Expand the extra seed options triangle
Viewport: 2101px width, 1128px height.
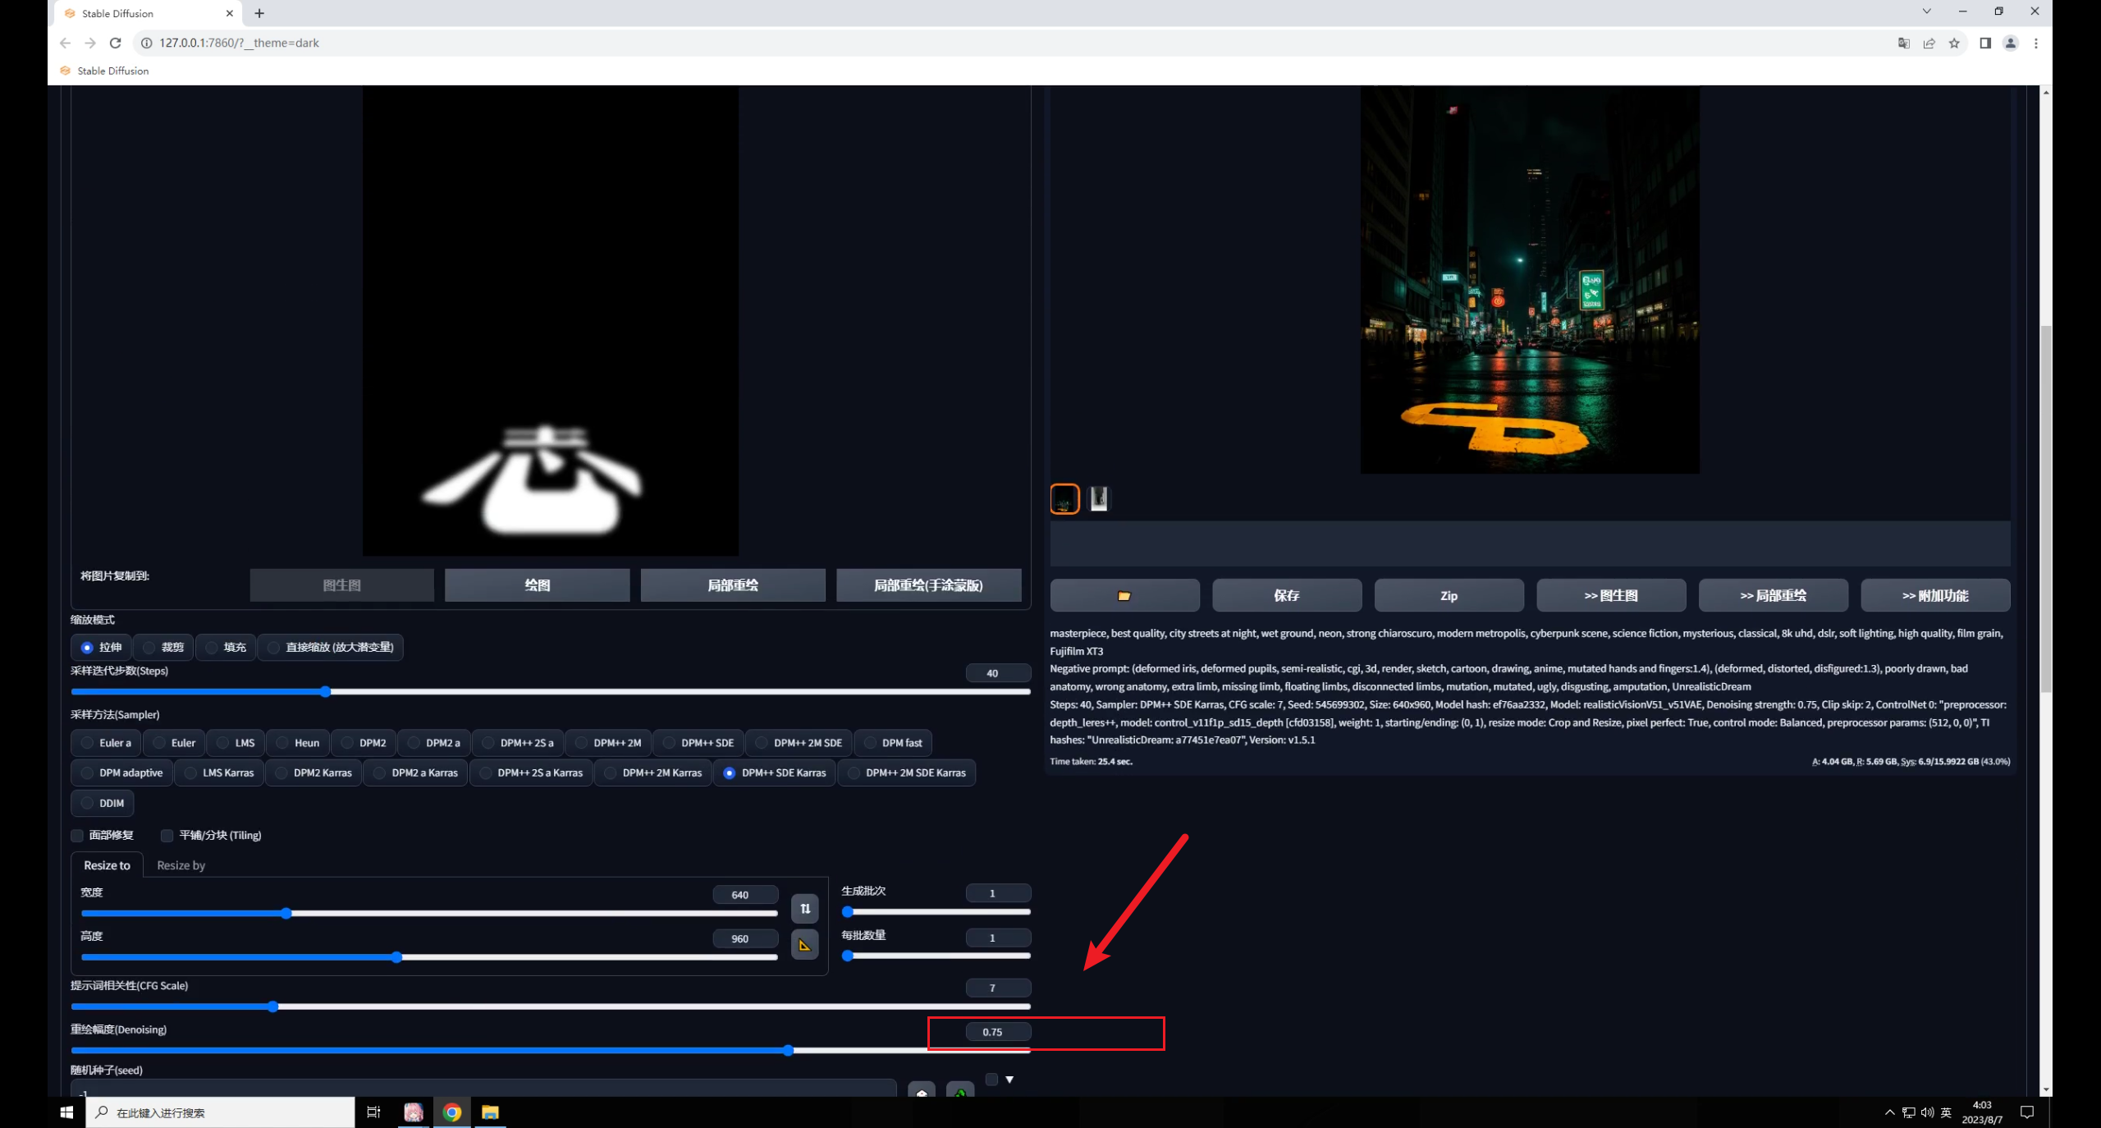(1009, 1080)
